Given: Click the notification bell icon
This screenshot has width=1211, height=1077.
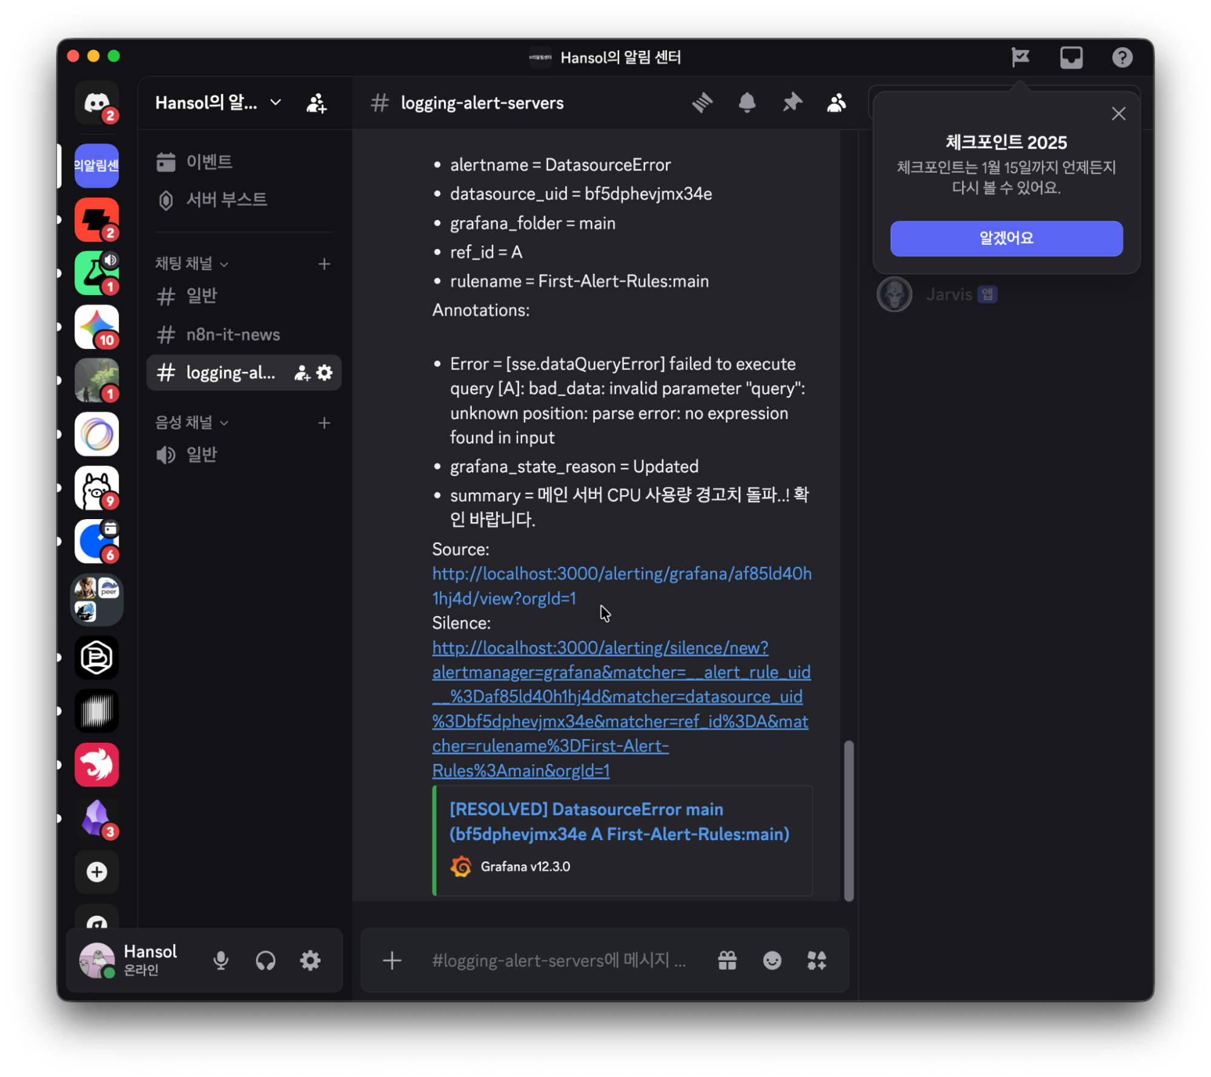Looking at the screenshot, I should click(747, 102).
